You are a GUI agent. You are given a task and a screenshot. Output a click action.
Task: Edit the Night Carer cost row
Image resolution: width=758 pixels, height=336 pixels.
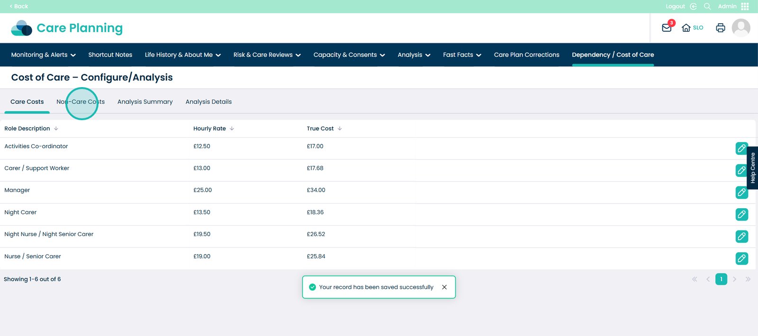coord(741,214)
